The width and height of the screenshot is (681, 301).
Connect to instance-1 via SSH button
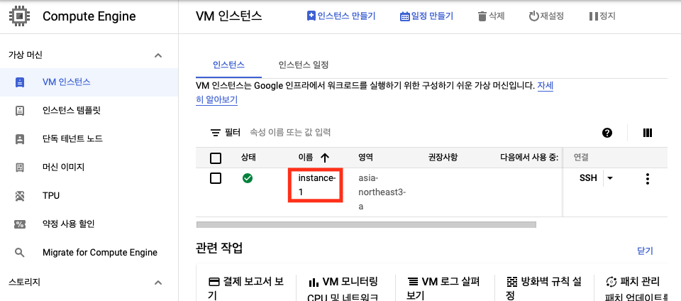588,178
